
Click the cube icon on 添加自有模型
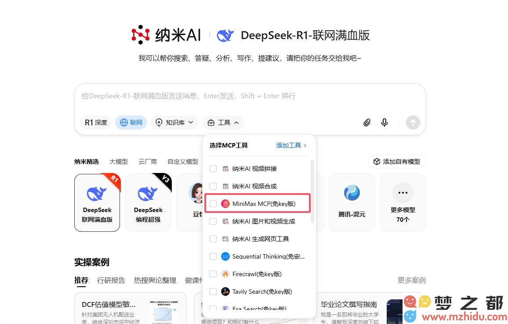click(x=377, y=162)
